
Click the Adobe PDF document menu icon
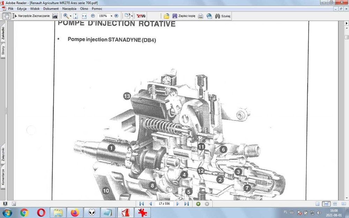pyautogui.click(x=4, y=9)
